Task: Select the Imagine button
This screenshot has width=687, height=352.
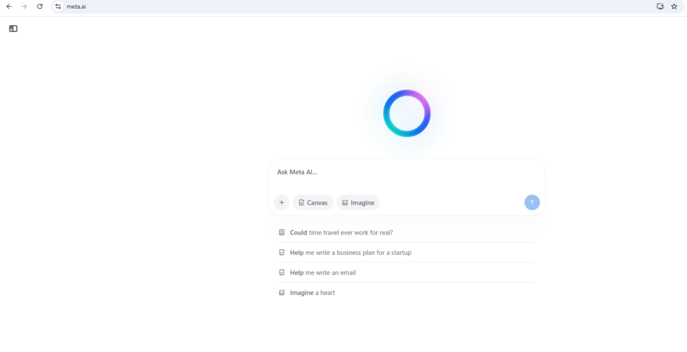Action: click(358, 203)
